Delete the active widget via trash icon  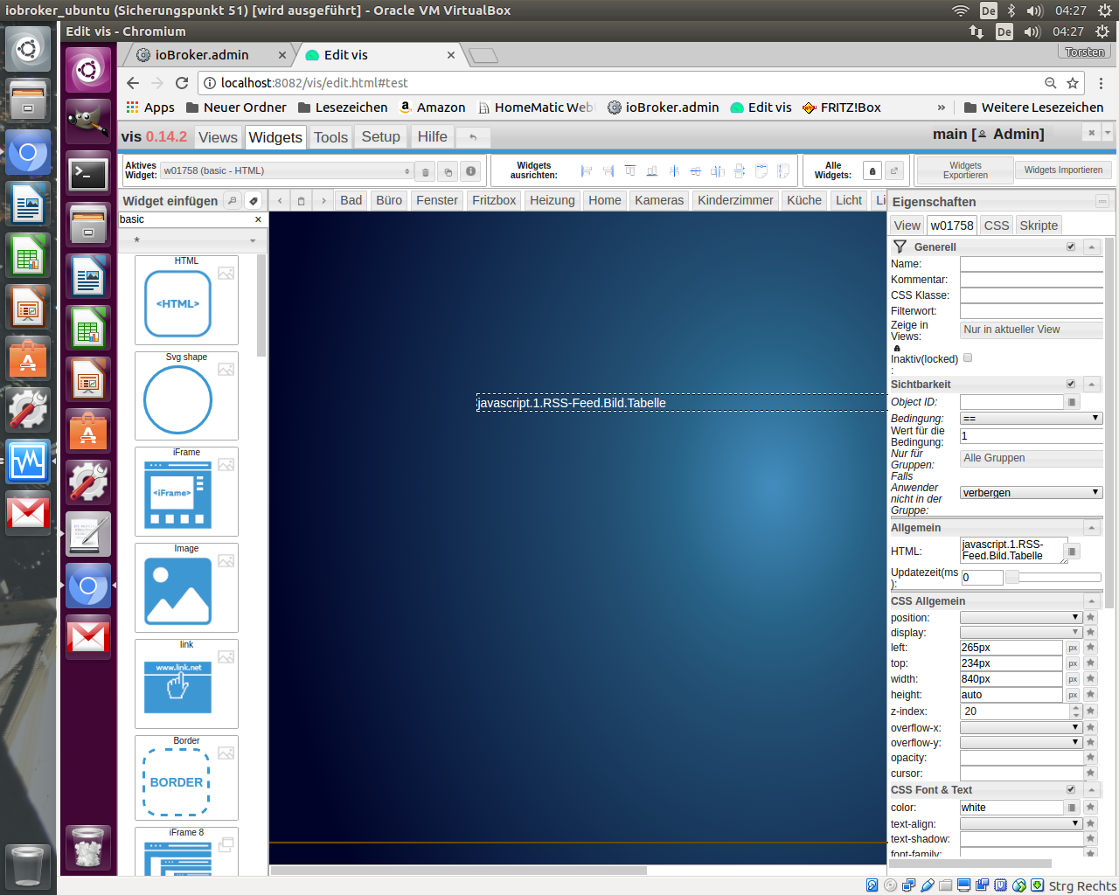pos(425,171)
